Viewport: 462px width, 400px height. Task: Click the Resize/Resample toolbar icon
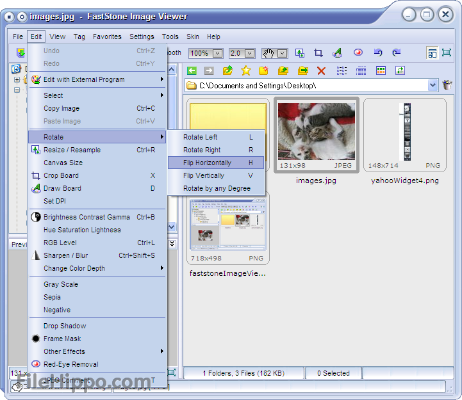[300, 53]
